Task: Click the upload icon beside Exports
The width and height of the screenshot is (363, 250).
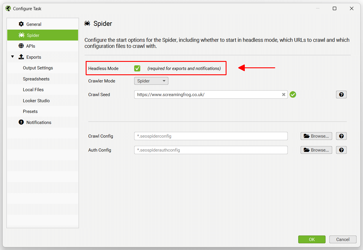Action: pos(21,57)
